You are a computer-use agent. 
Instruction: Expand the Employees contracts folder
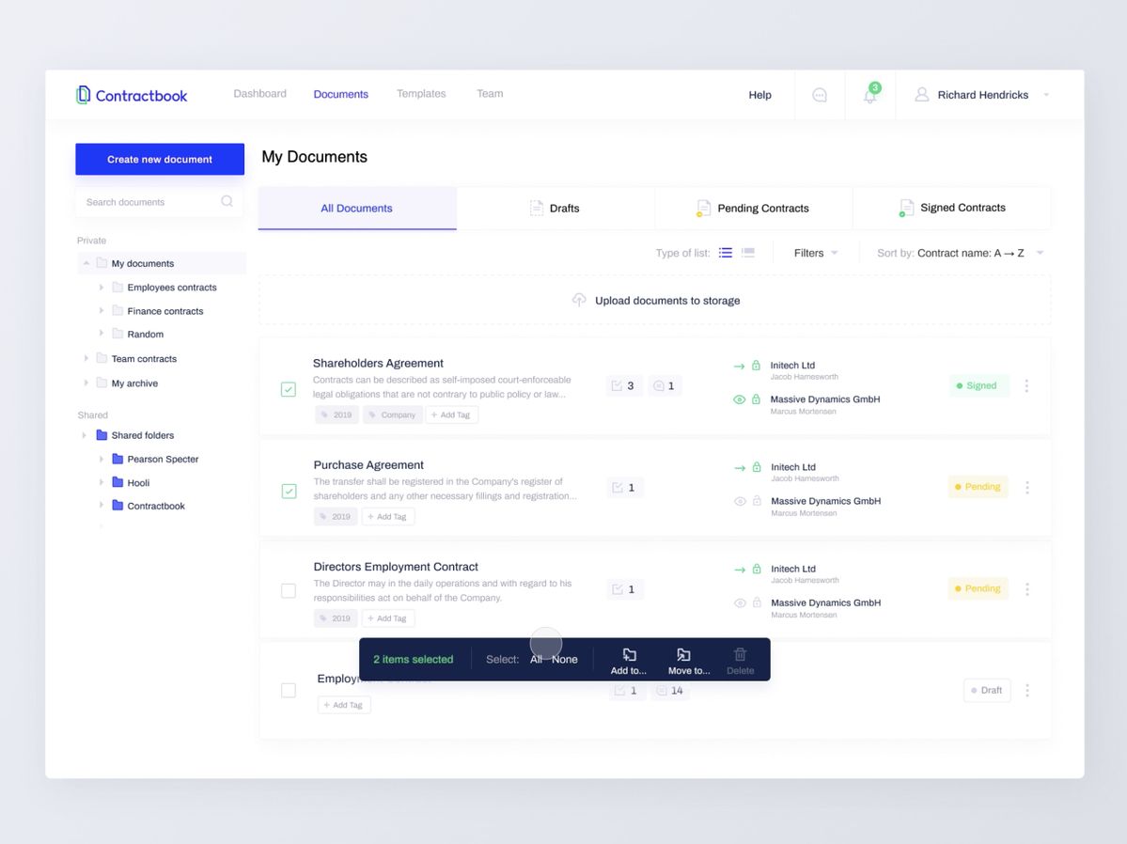coord(102,288)
